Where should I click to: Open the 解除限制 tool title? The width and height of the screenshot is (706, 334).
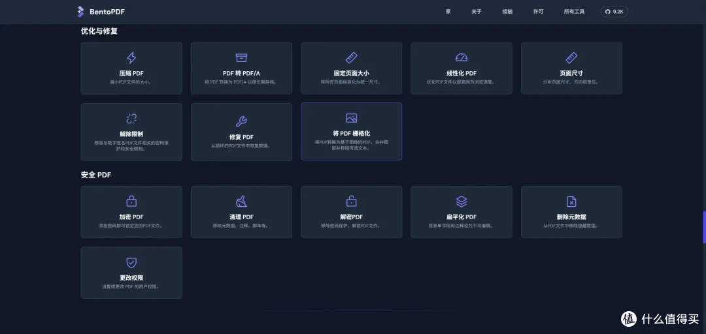tap(131, 134)
